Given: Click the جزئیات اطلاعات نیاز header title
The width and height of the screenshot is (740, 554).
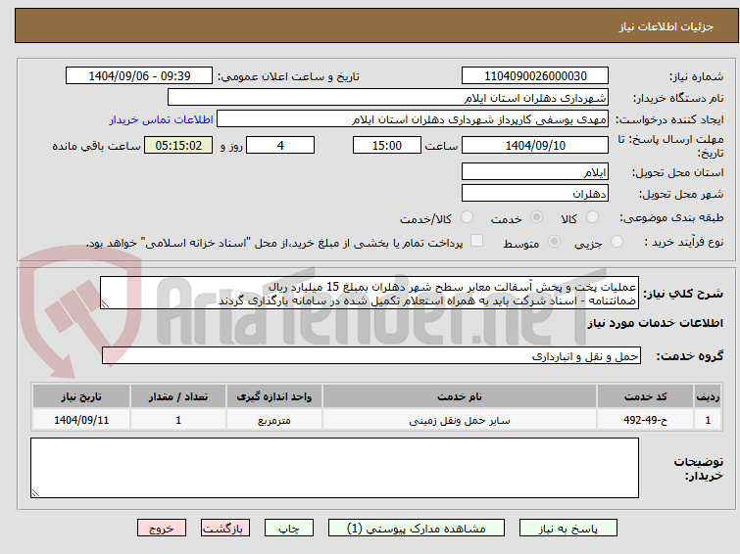Looking at the screenshot, I should pyautogui.click(x=666, y=26).
